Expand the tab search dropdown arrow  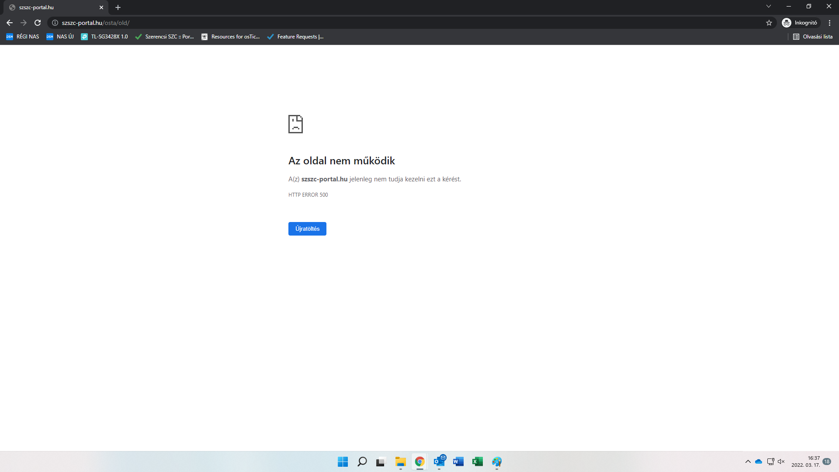[x=768, y=6]
